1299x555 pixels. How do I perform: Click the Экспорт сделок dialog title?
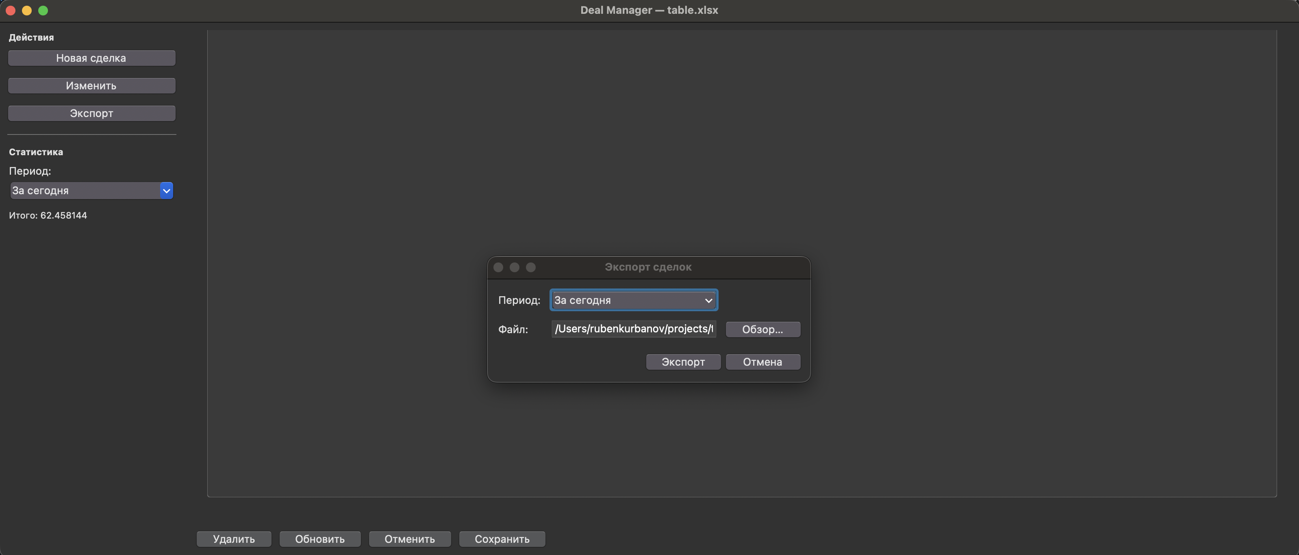(648, 267)
